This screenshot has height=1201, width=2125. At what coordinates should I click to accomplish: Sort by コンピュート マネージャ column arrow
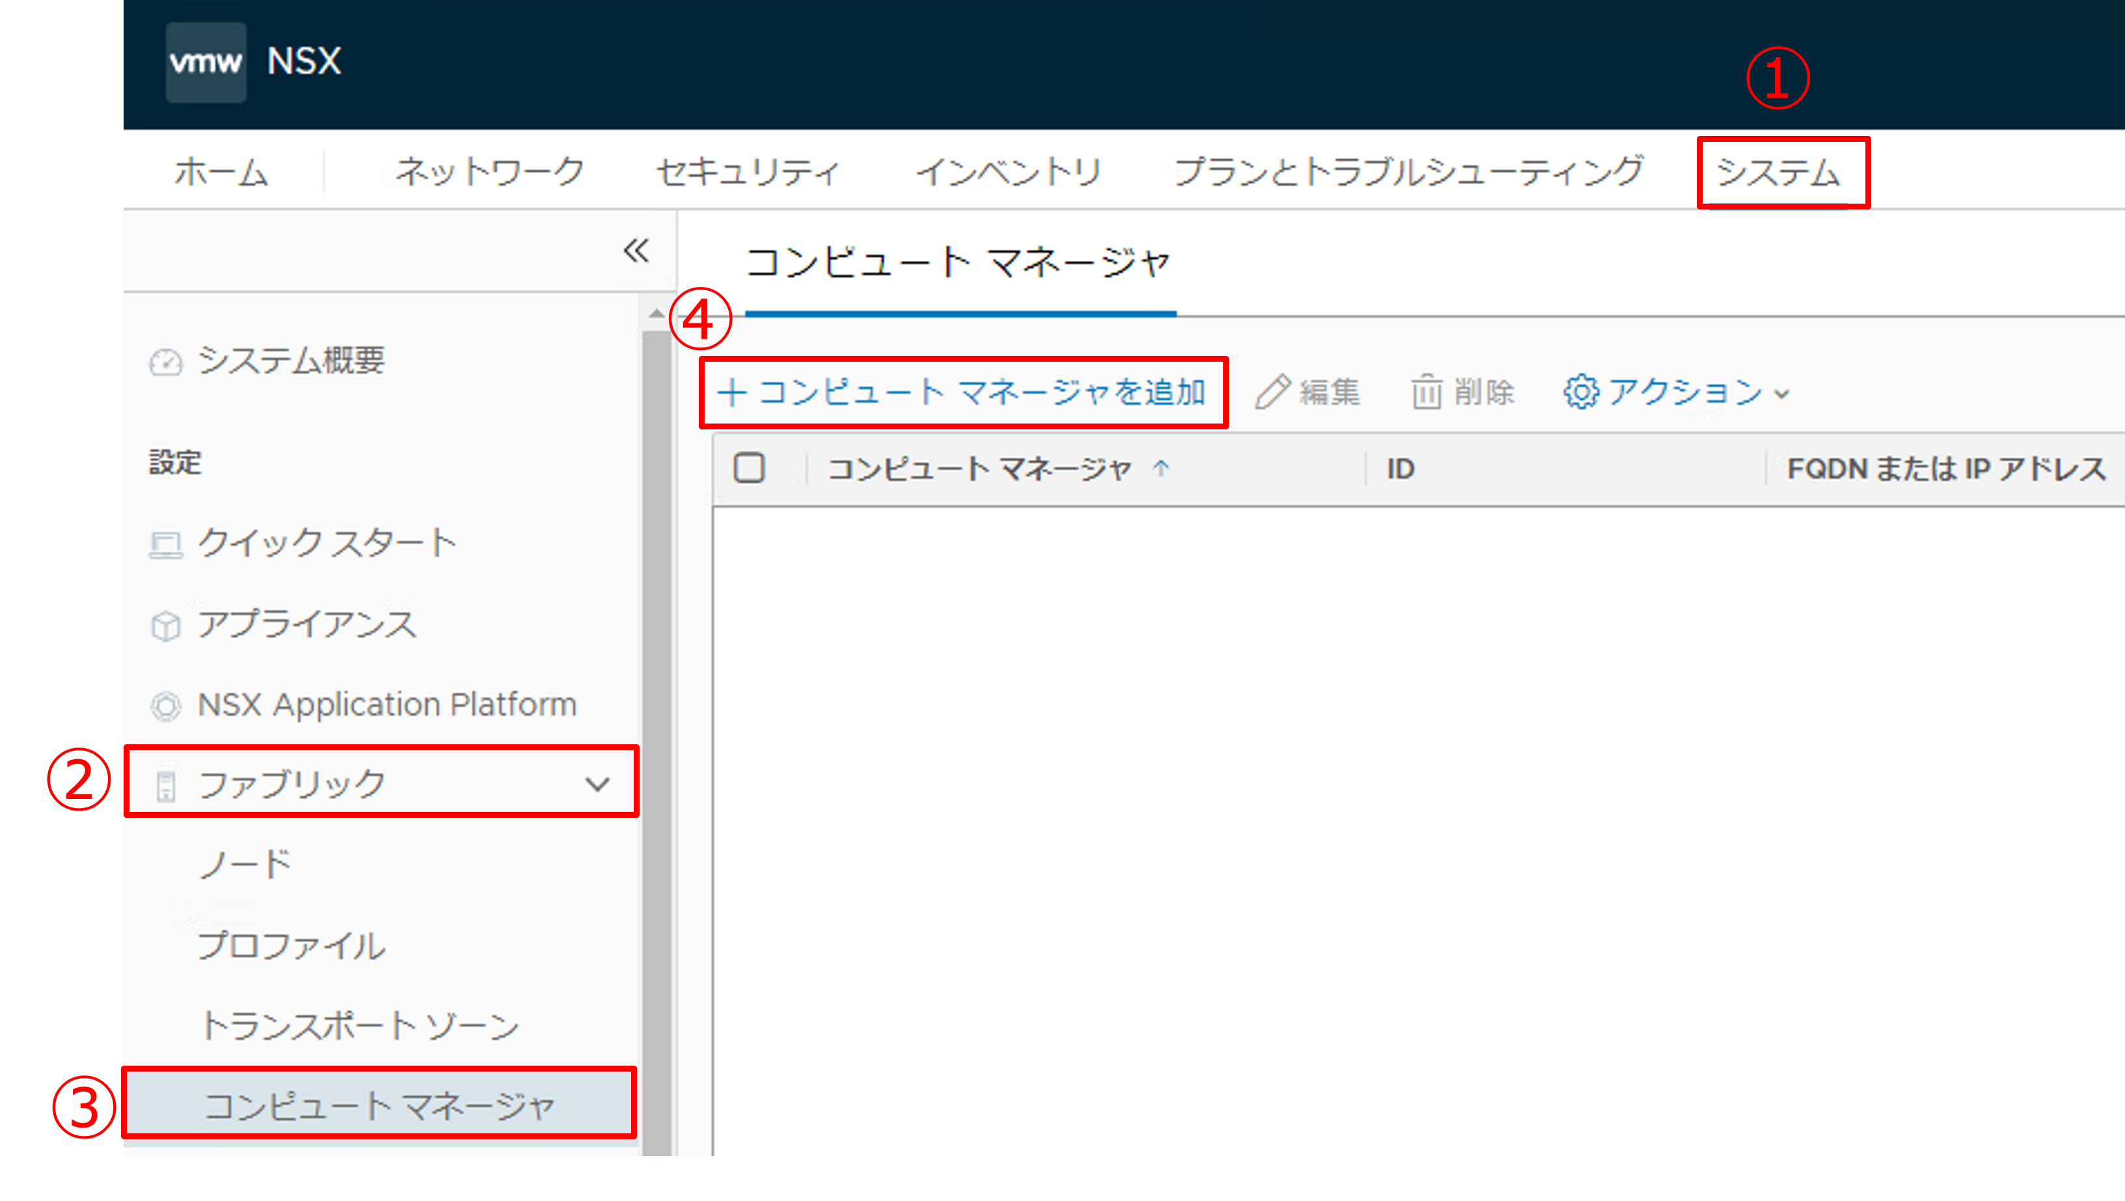click(x=1161, y=468)
